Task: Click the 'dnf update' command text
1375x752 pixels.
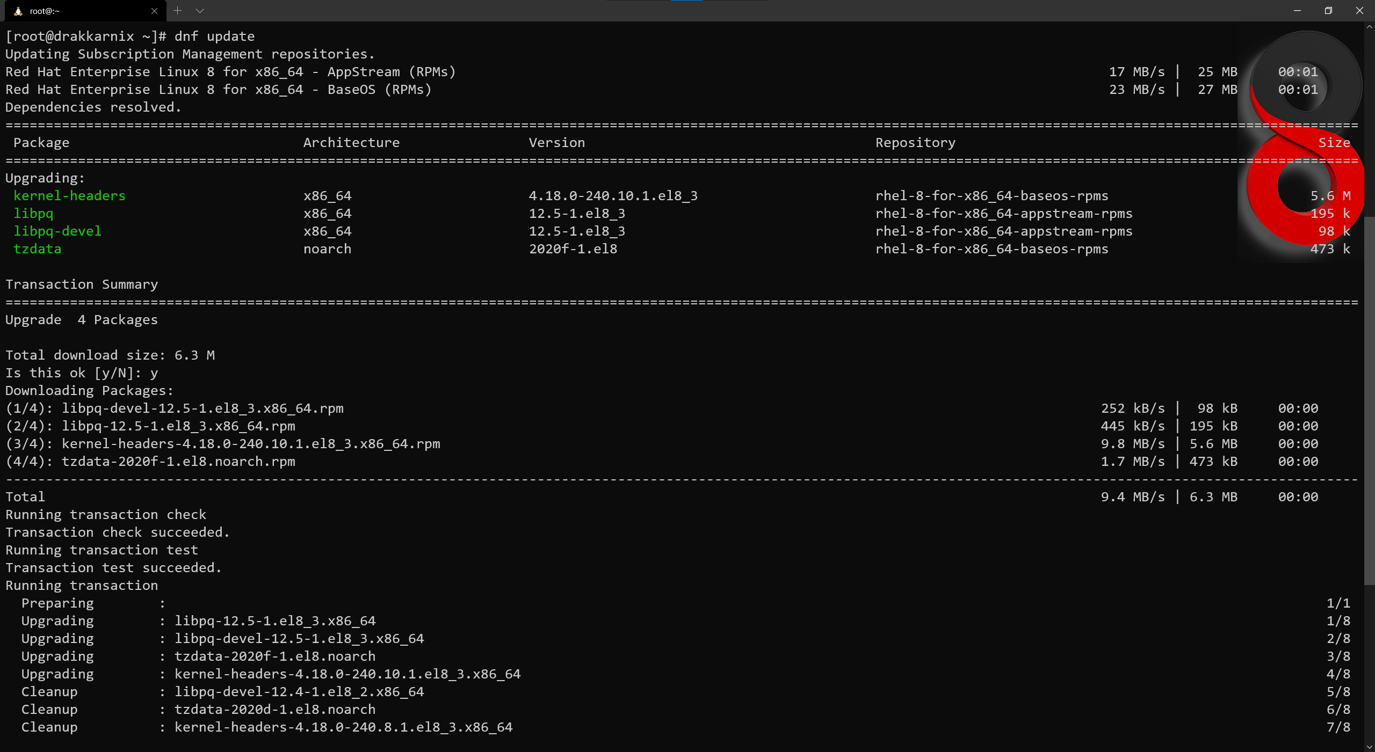Action: pyautogui.click(x=214, y=36)
